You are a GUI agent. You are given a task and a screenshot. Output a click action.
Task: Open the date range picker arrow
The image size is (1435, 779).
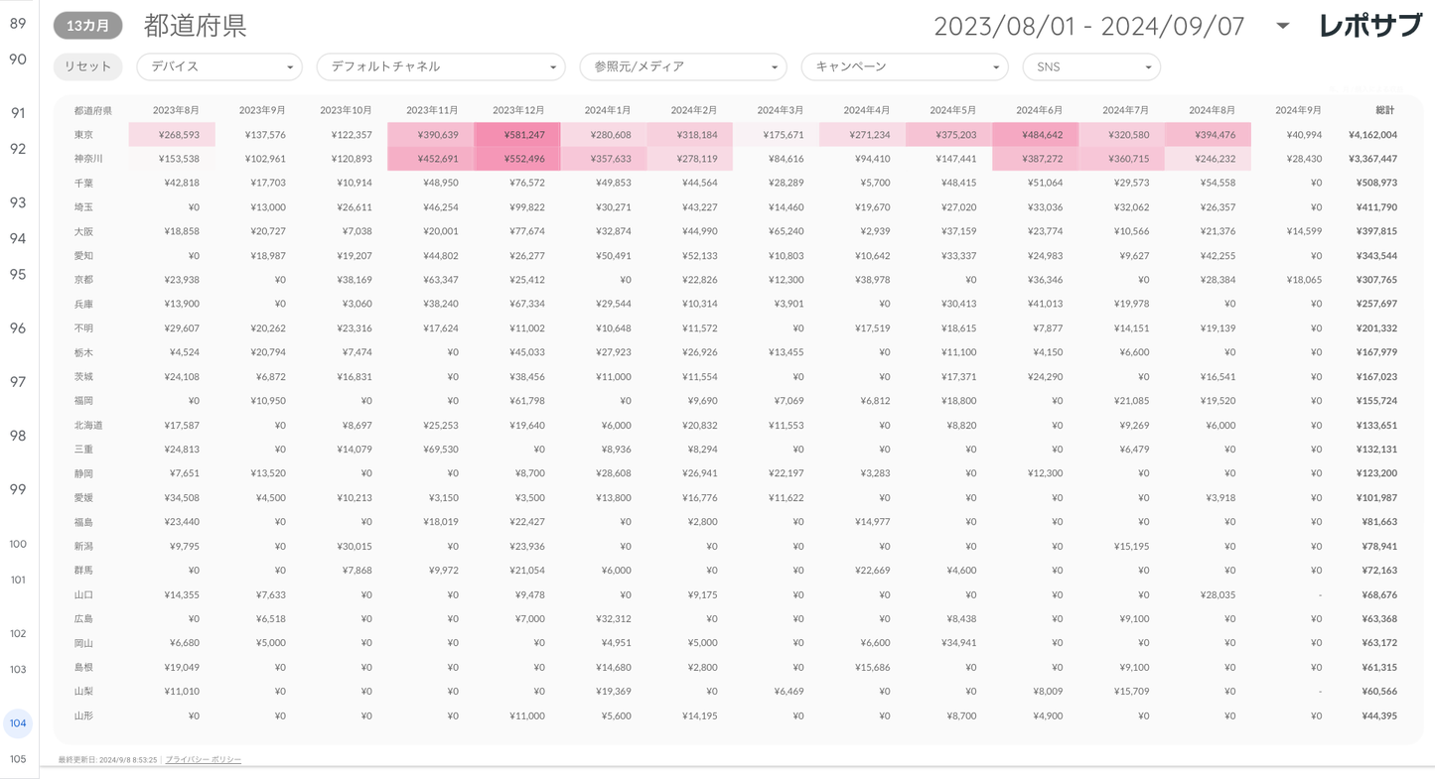1282,27
